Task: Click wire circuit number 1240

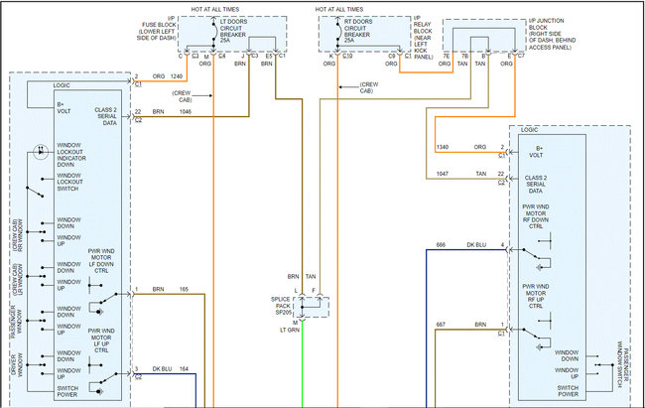Action: (x=176, y=76)
